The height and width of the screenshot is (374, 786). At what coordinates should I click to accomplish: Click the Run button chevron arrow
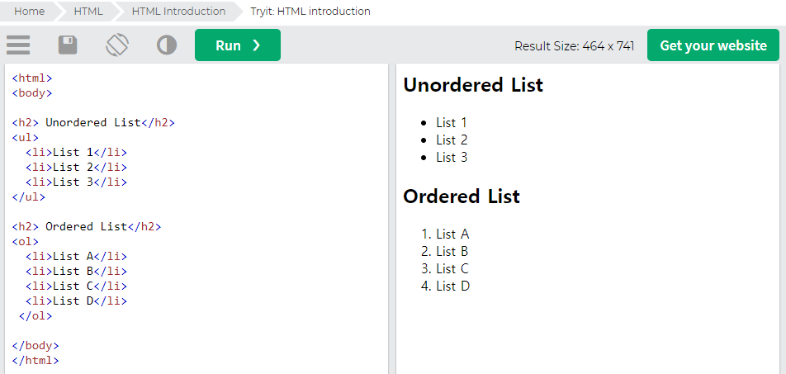257,45
